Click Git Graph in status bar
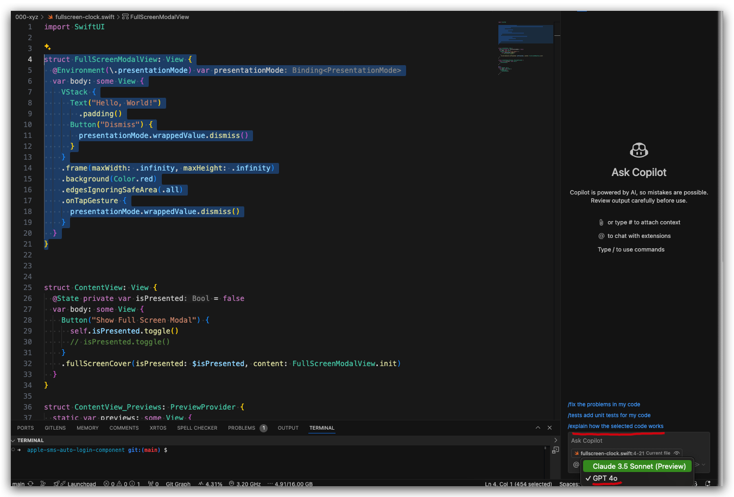Screen dimensions: 734x497 [x=178, y=484]
